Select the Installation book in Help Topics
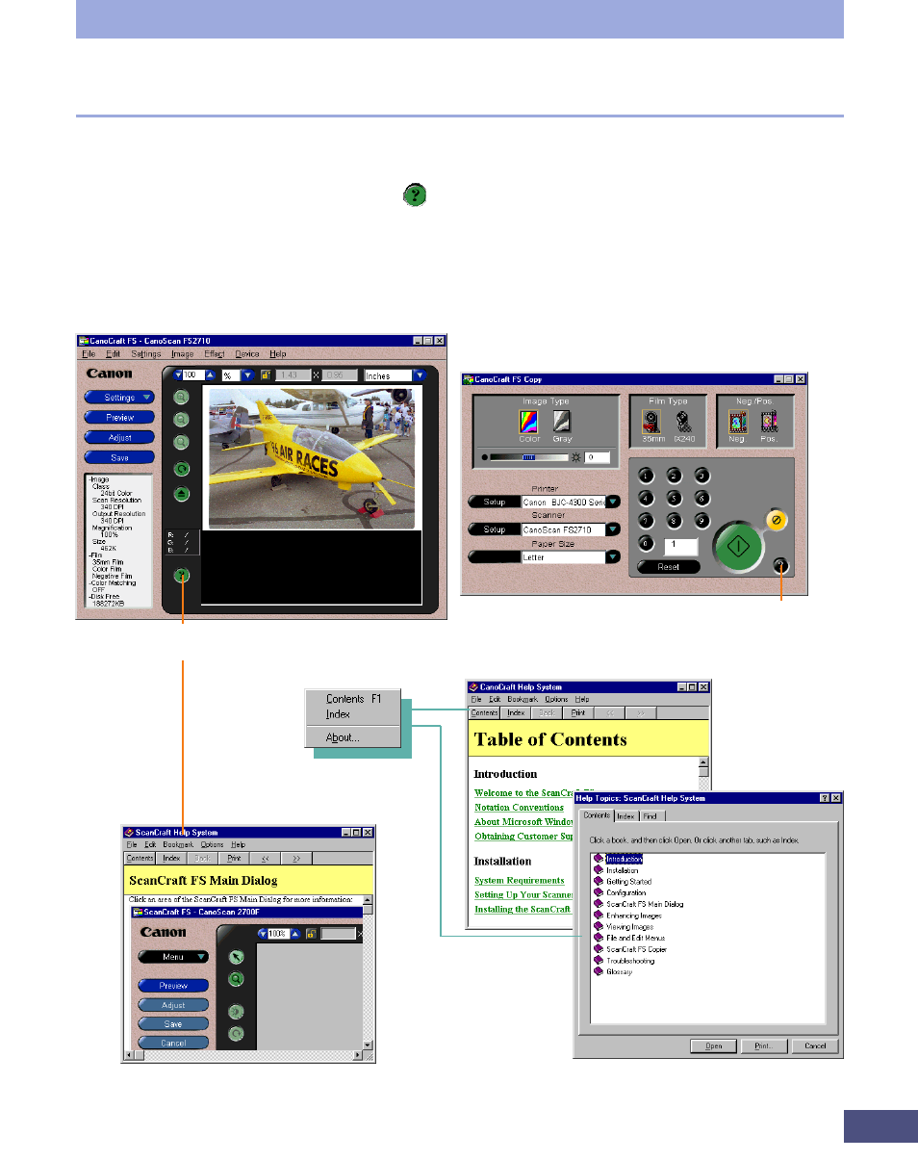The height and width of the screenshot is (1161, 918). [616, 870]
